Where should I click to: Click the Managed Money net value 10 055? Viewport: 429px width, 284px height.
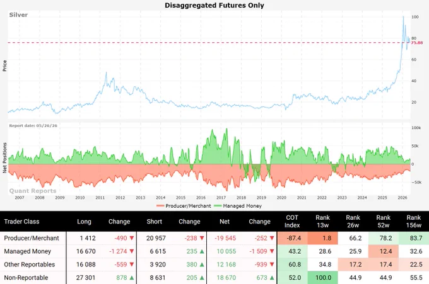226,251
